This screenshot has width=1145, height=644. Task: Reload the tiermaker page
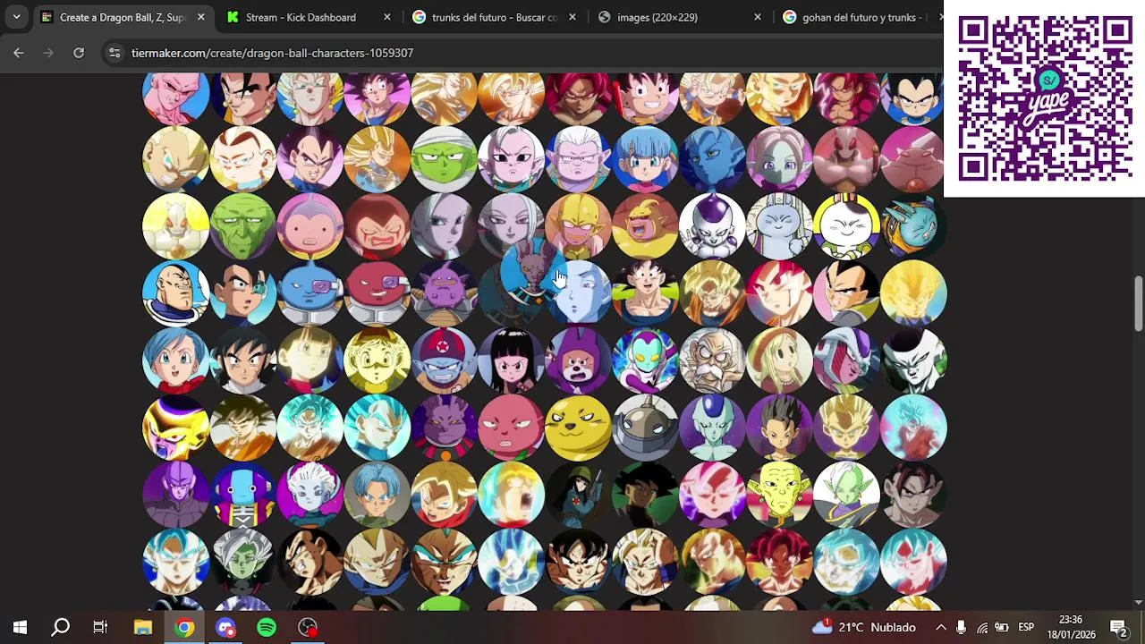coord(79,53)
